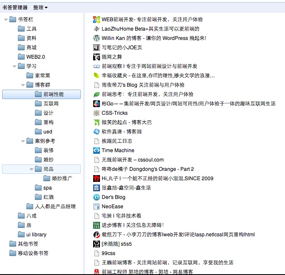Select the 八戒 folder
Screen dimensions: 285x275
(27, 216)
